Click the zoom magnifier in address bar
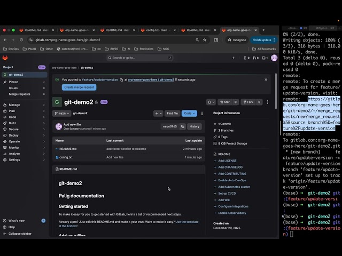The height and width of the screenshot is (256, 342). pos(197,40)
